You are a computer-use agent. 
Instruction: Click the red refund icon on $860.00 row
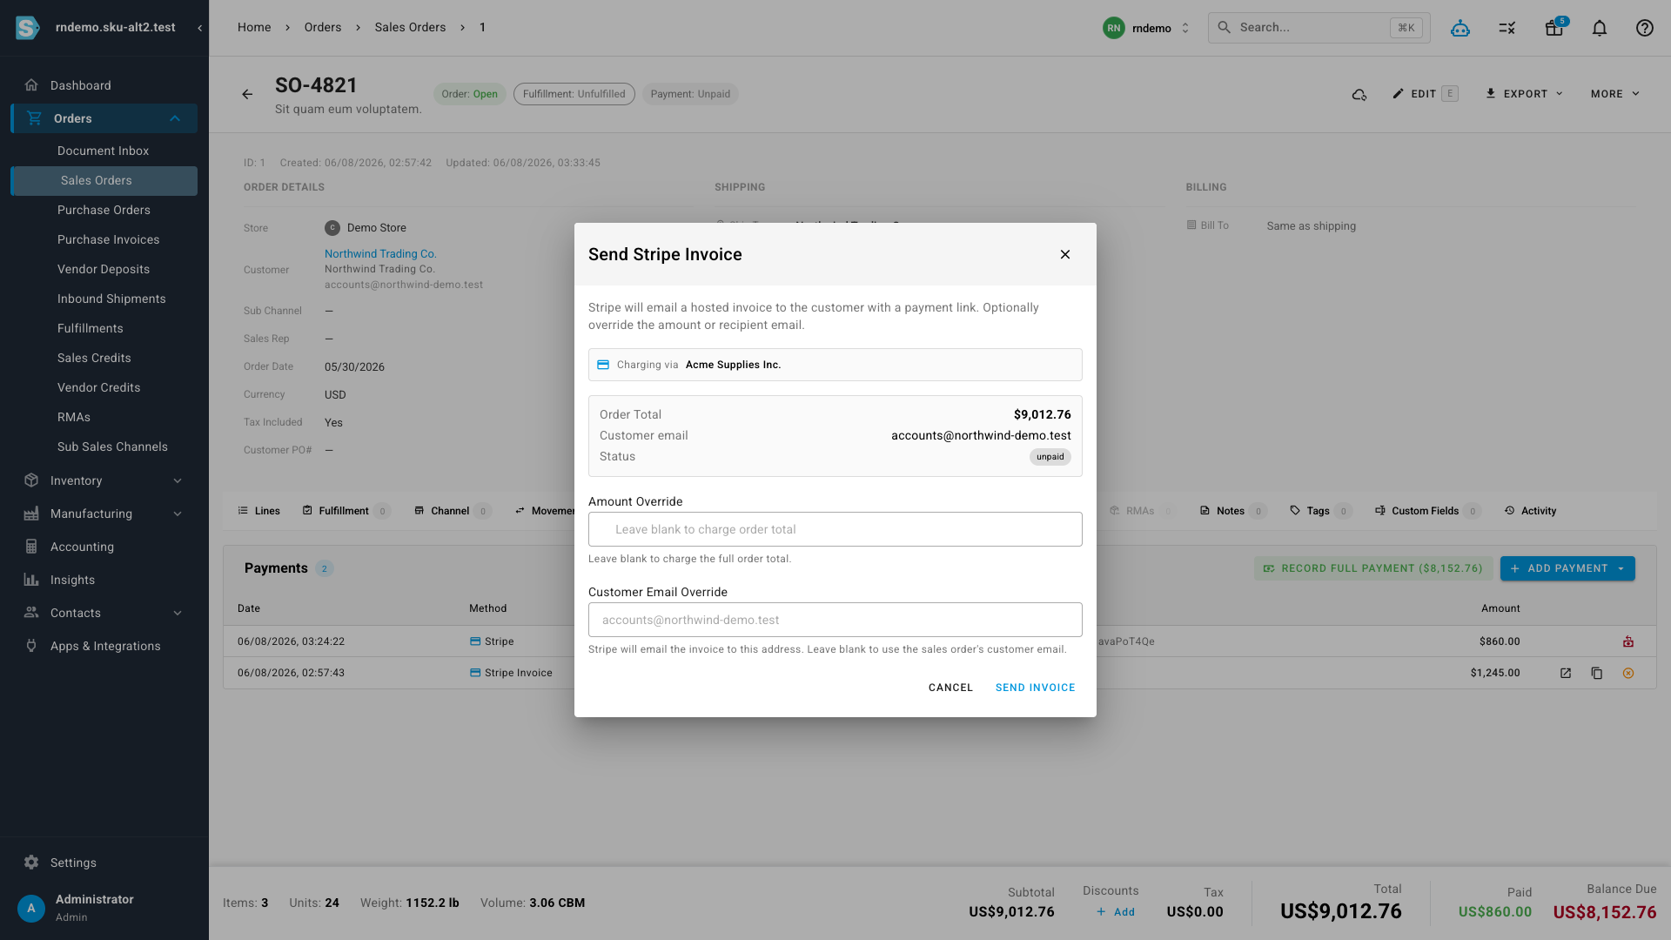tap(1627, 641)
